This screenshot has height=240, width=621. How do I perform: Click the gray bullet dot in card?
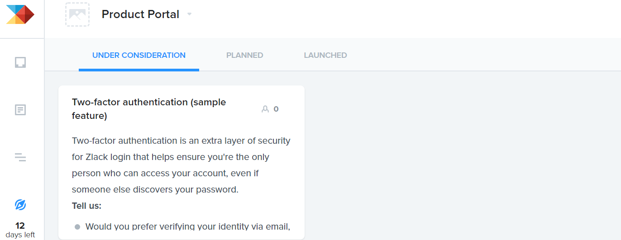[x=77, y=226]
